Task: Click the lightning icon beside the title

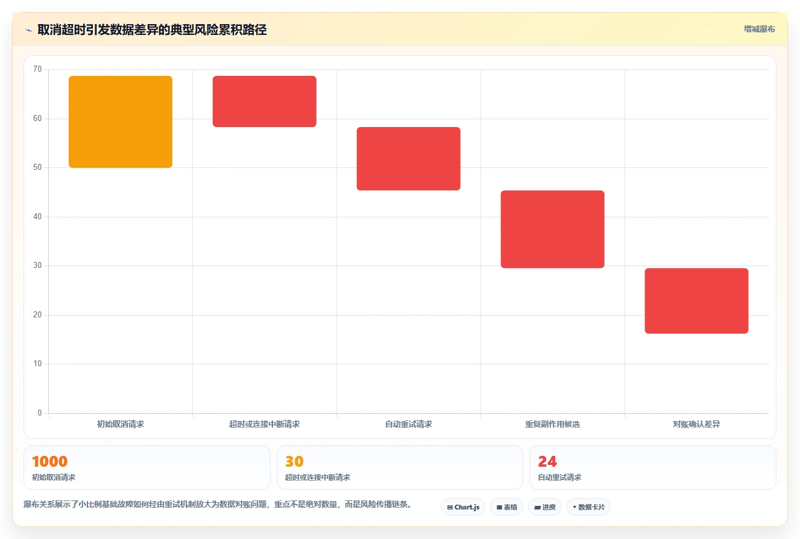Action: [x=28, y=30]
